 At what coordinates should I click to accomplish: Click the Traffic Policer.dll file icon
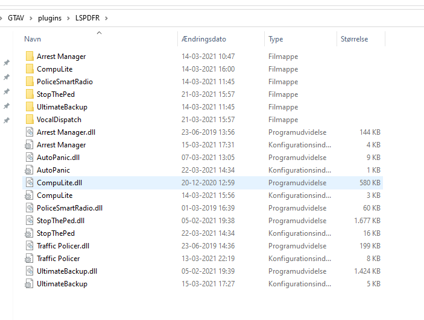coord(30,246)
